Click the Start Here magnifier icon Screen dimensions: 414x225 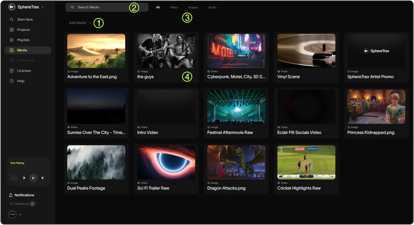coord(12,19)
